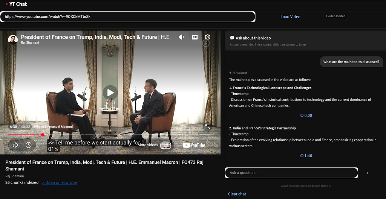Open Raj Shamani channel avatar in player

tap(13, 39)
